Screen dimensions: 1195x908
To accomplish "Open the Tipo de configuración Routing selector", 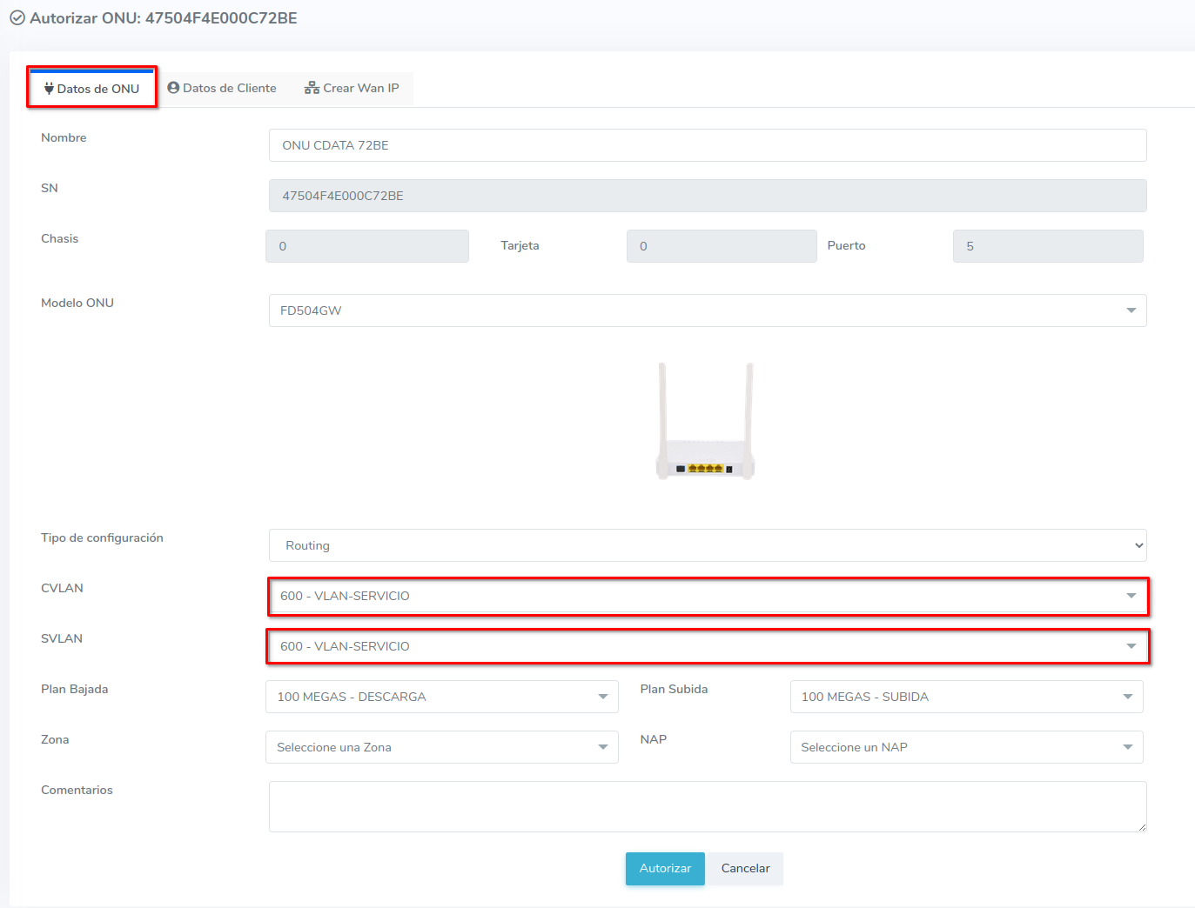I will click(x=707, y=545).
